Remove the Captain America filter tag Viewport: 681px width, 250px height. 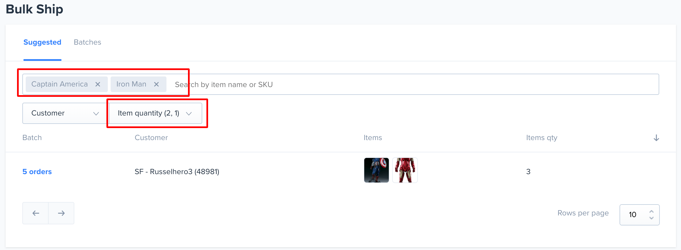point(98,84)
